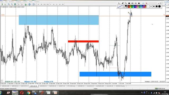Click the zoom out magnifier icon
Viewport: 169px width, 95px height.
(x=12, y=4)
